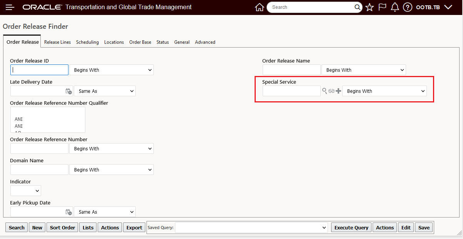The image size is (463, 239).
Task: Click the Search button
Action: pos(17,227)
